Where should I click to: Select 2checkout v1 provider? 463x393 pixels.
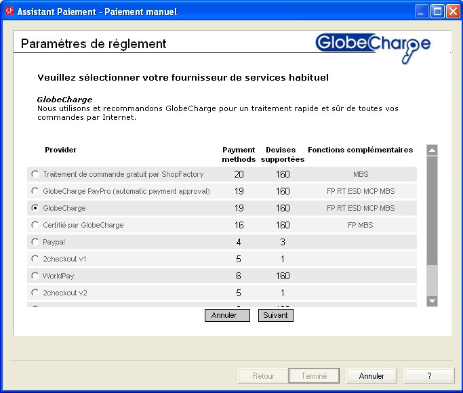(35, 259)
